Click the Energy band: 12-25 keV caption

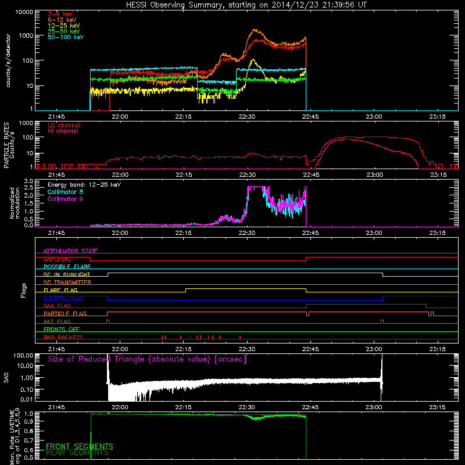[x=84, y=185]
